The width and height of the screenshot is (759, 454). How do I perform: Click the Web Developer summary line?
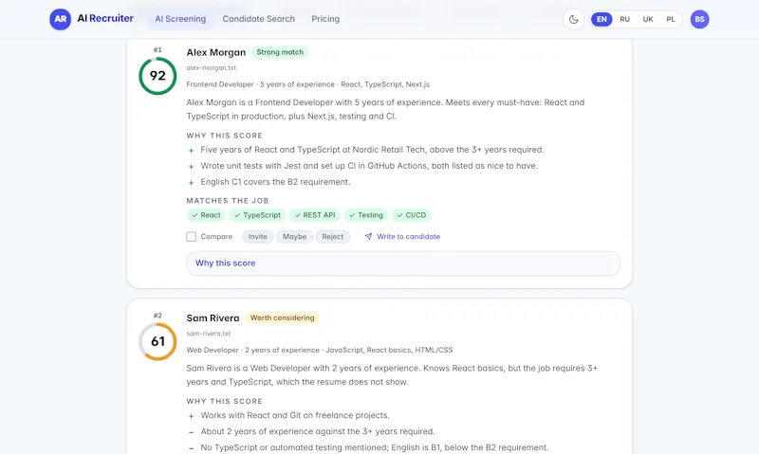pyautogui.click(x=320, y=350)
